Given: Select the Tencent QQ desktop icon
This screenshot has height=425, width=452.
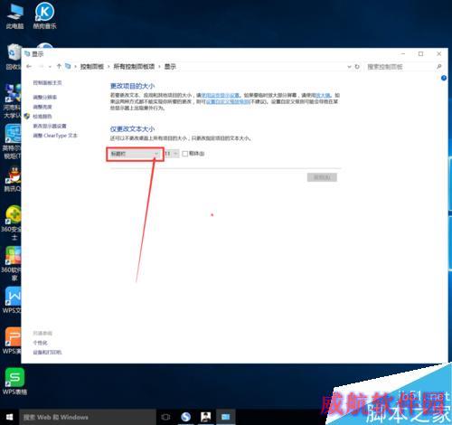Looking at the screenshot, I should (12, 179).
